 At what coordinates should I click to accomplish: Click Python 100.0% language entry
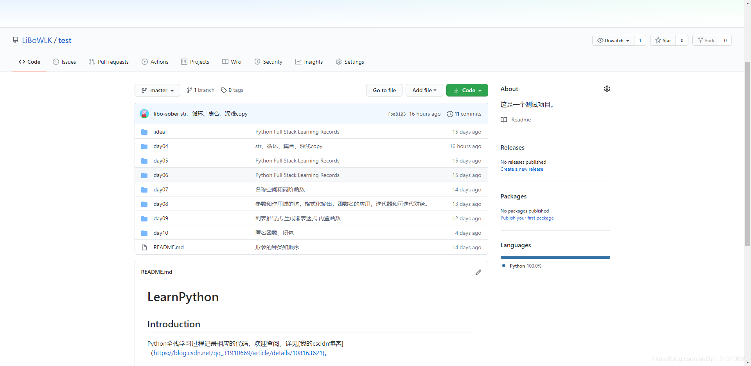522,266
